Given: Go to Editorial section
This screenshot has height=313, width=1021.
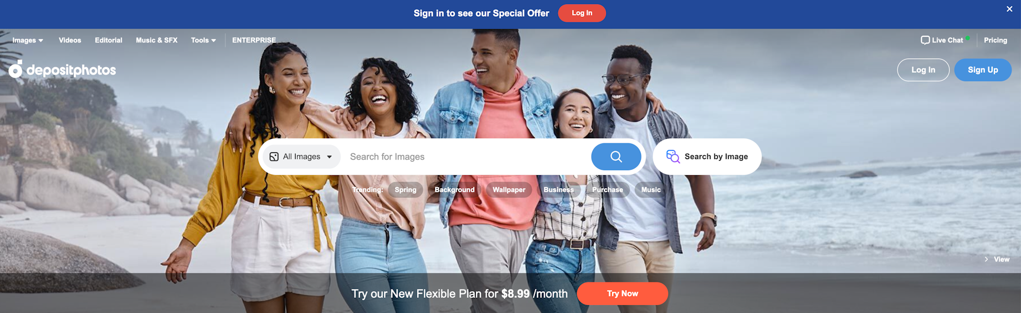Looking at the screenshot, I should (x=109, y=40).
